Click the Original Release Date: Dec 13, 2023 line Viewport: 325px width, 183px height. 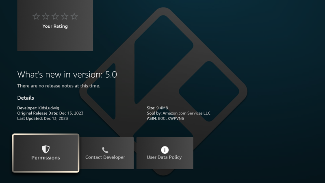pyautogui.click(x=50, y=113)
